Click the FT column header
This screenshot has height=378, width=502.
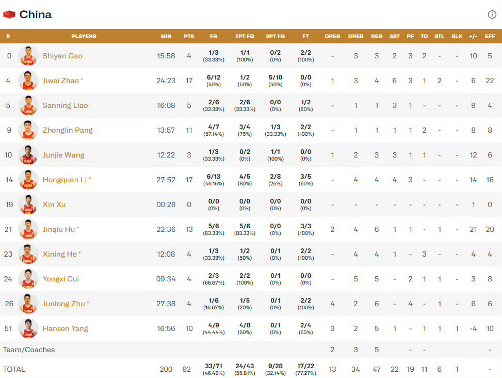pos(306,36)
